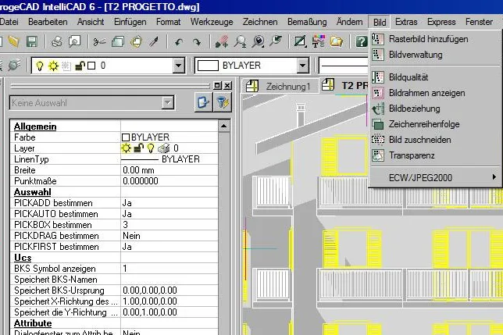Open Print Preview from toolbar
Screen dimensions: 503x335
[x=75, y=41]
